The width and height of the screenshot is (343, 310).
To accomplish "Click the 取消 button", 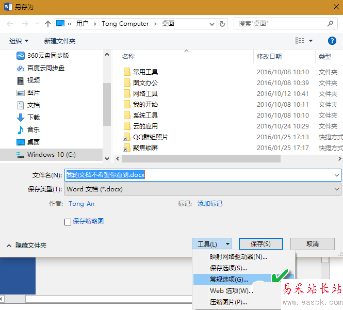I will [x=313, y=243].
